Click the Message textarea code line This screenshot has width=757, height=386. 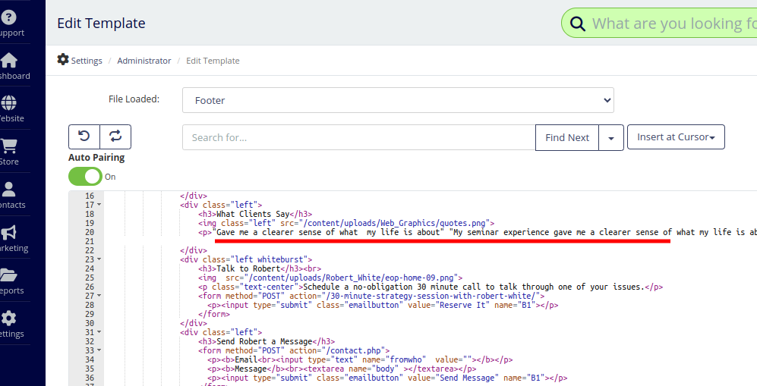click(x=342, y=369)
